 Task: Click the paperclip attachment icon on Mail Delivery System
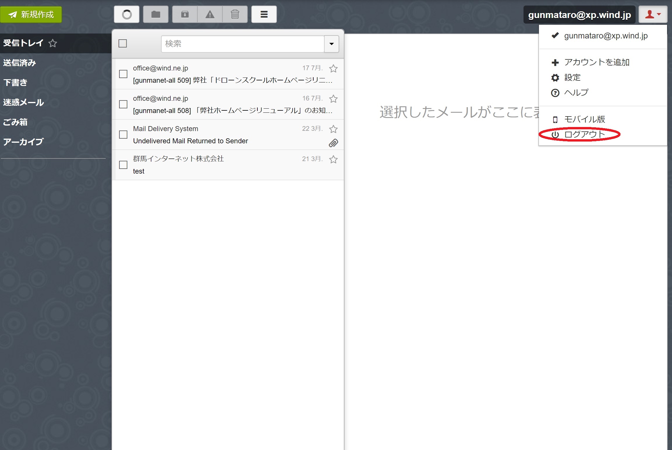pyautogui.click(x=333, y=143)
